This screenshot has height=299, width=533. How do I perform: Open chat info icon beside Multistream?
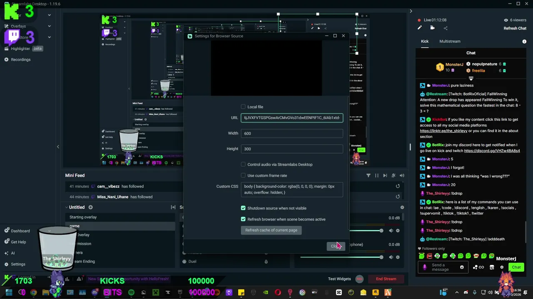(x=524, y=42)
